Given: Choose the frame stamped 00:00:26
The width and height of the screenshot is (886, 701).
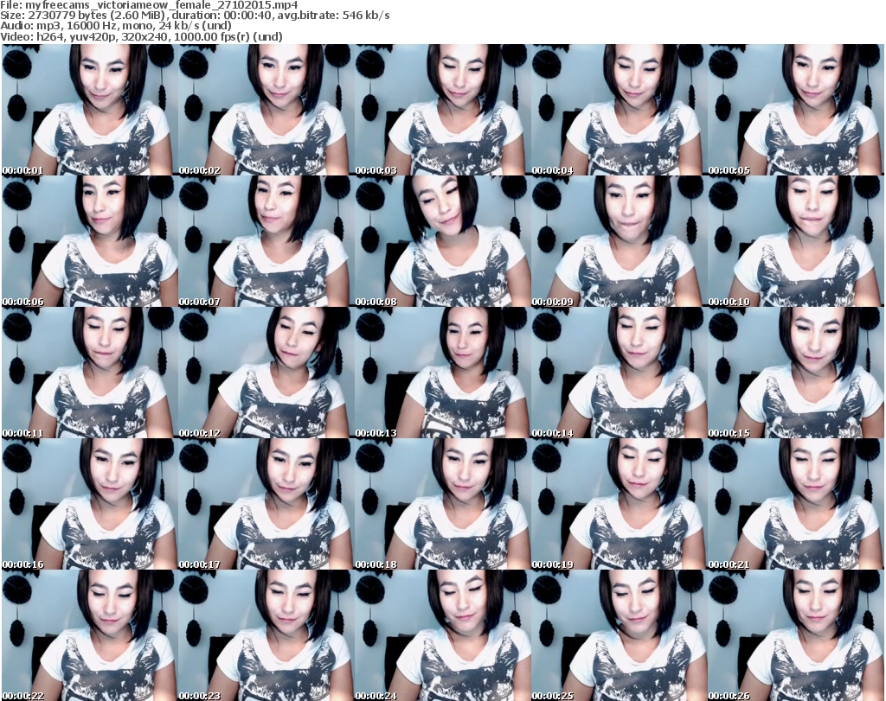Looking at the screenshot, I should click(x=796, y=635).
